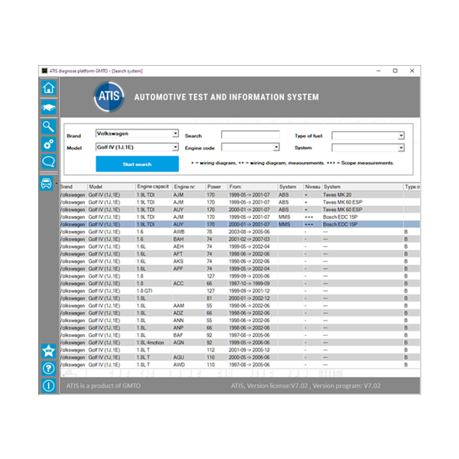Select the row with engine BAF
Screen dimensions: 459x459
point(239,335)
